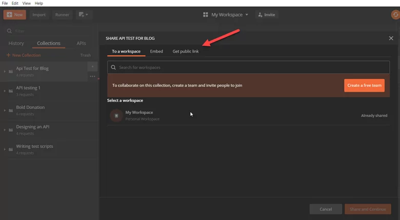Click the workspace grid icon

[205, 15]
